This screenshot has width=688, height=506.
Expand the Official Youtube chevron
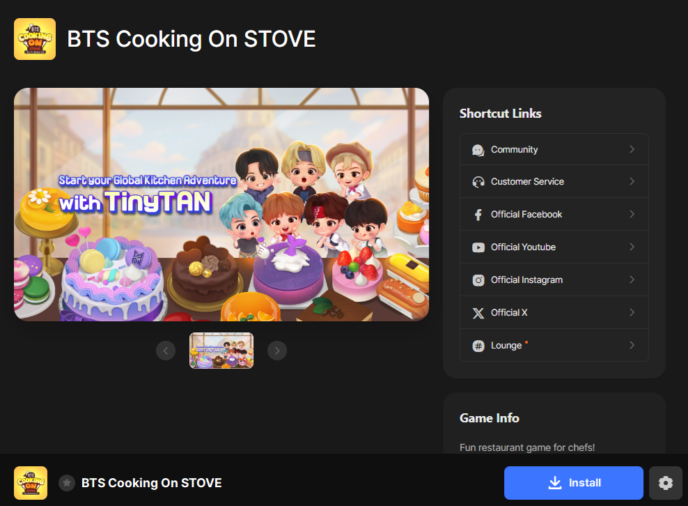point(632,247)
